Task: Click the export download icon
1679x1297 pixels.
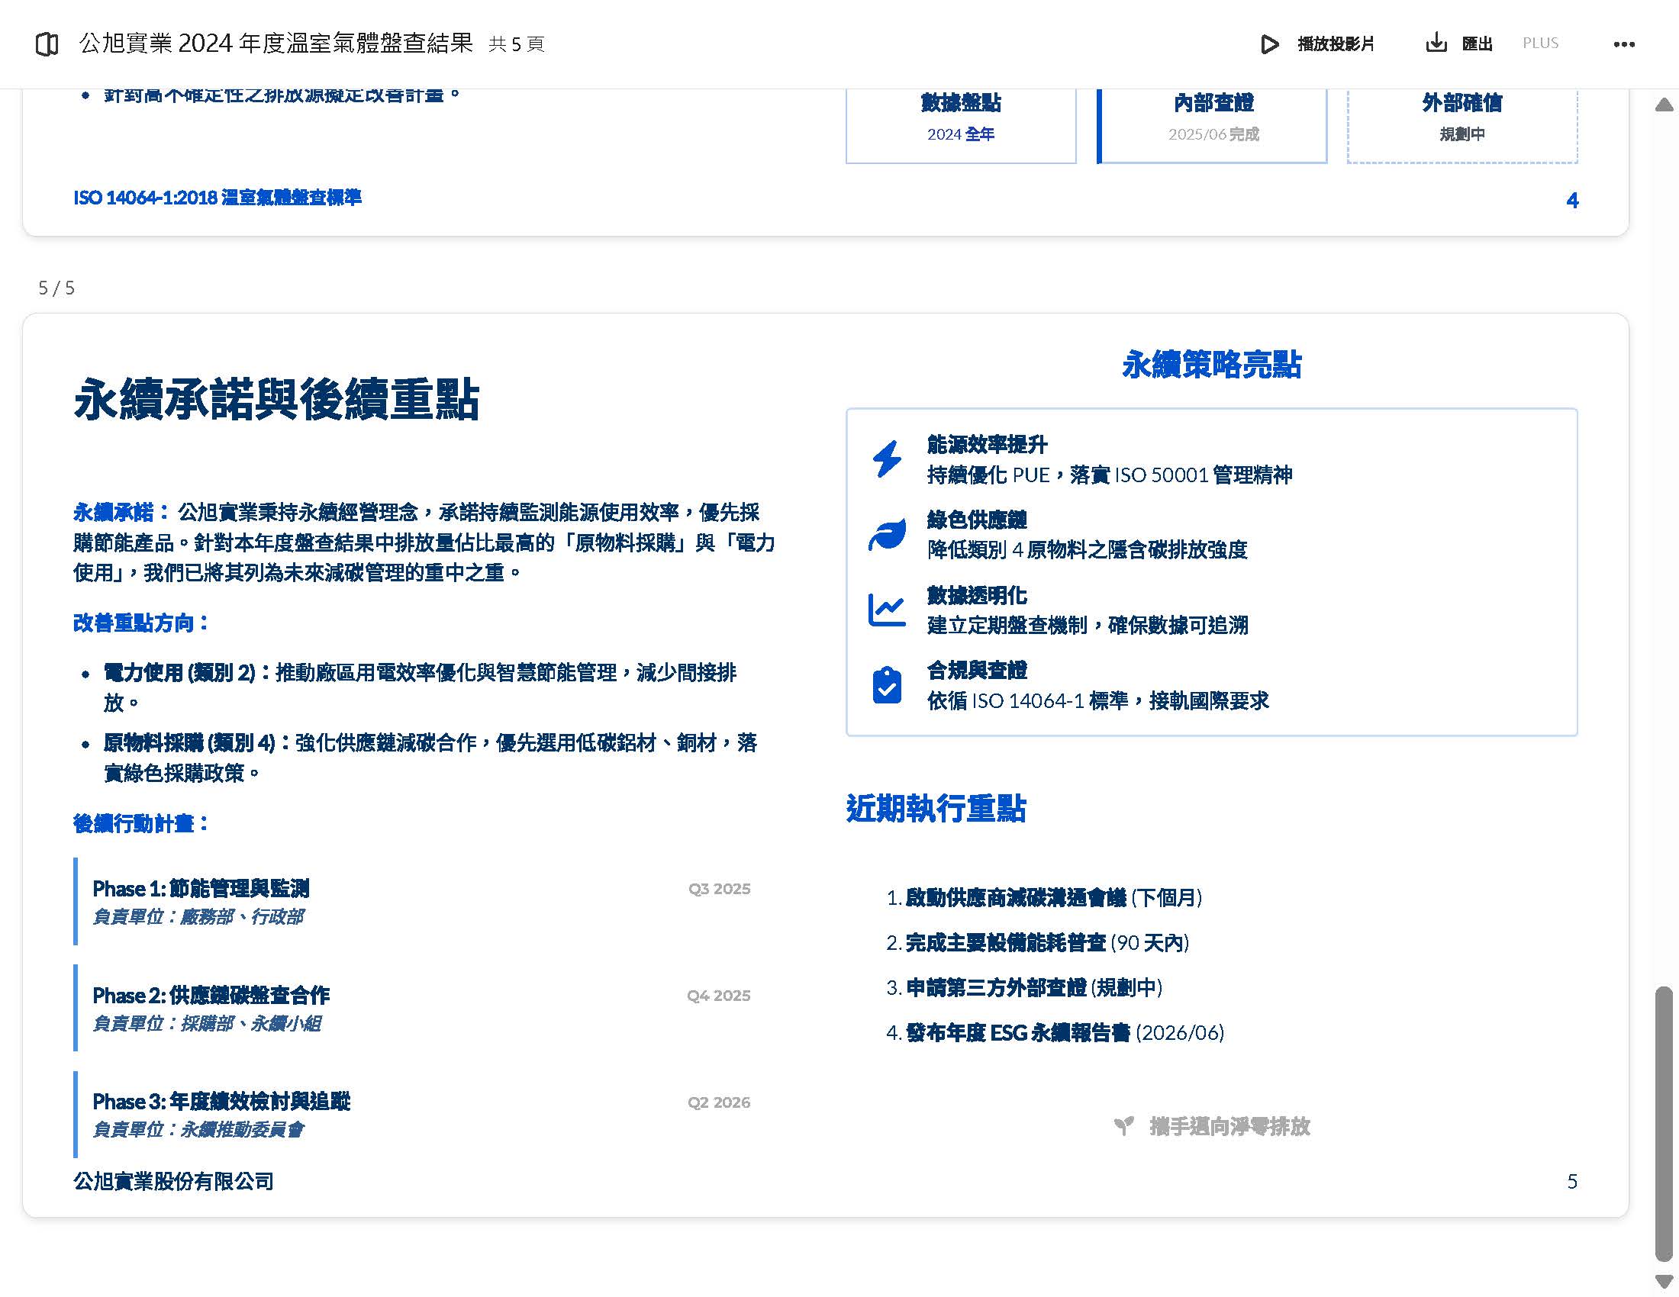Action: 1436,43
